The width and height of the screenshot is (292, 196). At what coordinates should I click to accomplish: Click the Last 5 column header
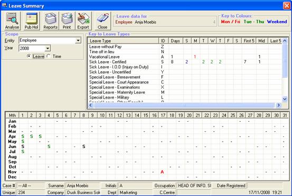[x=275, y=41]
